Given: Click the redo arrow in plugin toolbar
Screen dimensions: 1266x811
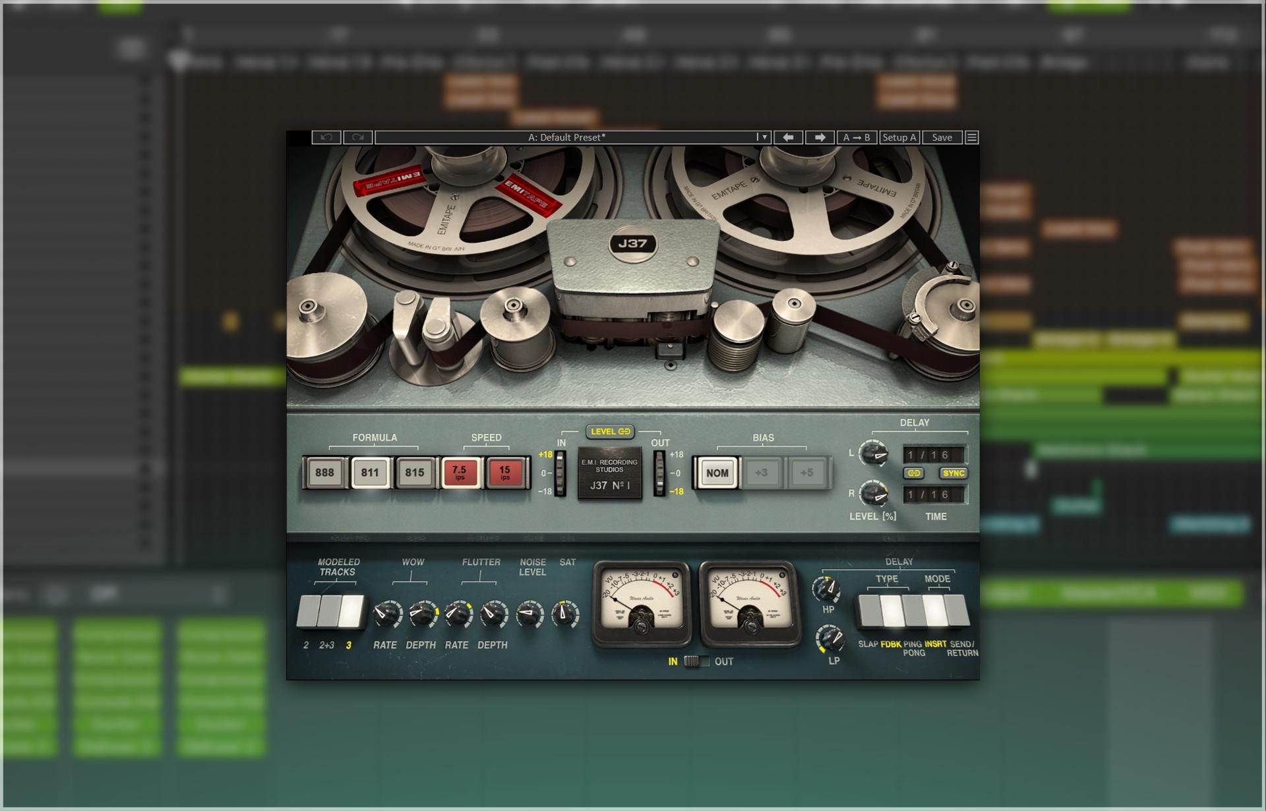Looking at the screenshot, I should (358, 137).
